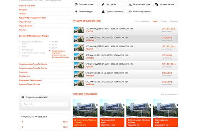Click the palm tree beach vacation icon
The width and height of the screenshot is (197, 131).
click(x=76, y=4)
